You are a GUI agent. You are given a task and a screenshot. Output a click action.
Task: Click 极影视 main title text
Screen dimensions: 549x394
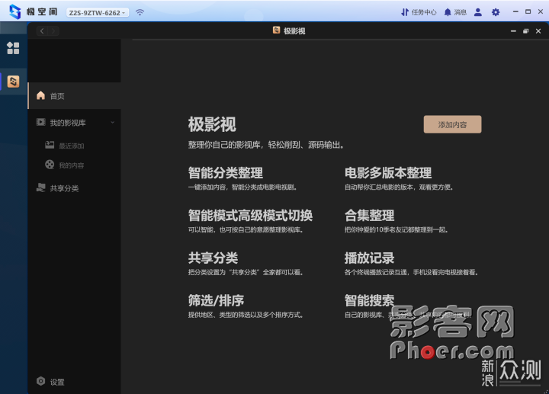(212, 124)
